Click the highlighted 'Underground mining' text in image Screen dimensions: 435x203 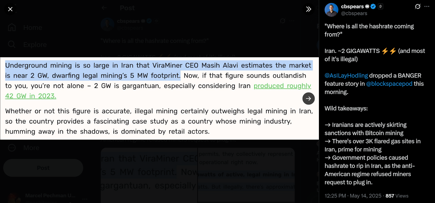pos(26,65)
